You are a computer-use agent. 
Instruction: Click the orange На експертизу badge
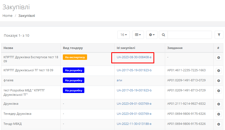coord(75,57)
